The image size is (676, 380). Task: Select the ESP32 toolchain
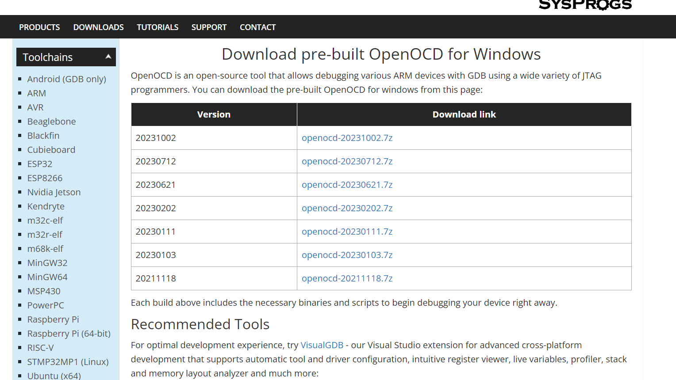coord(40,163)
